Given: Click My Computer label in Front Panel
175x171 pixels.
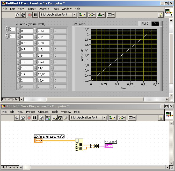Looking at the screenshot, I should coord(10,99).
